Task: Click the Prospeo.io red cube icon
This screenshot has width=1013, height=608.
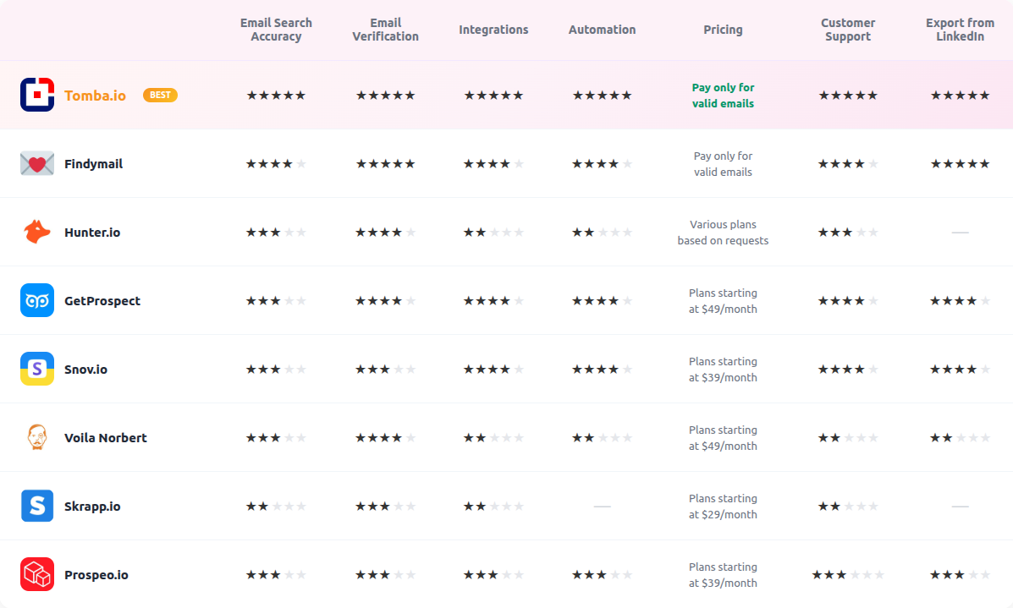Action: (37, 574)
